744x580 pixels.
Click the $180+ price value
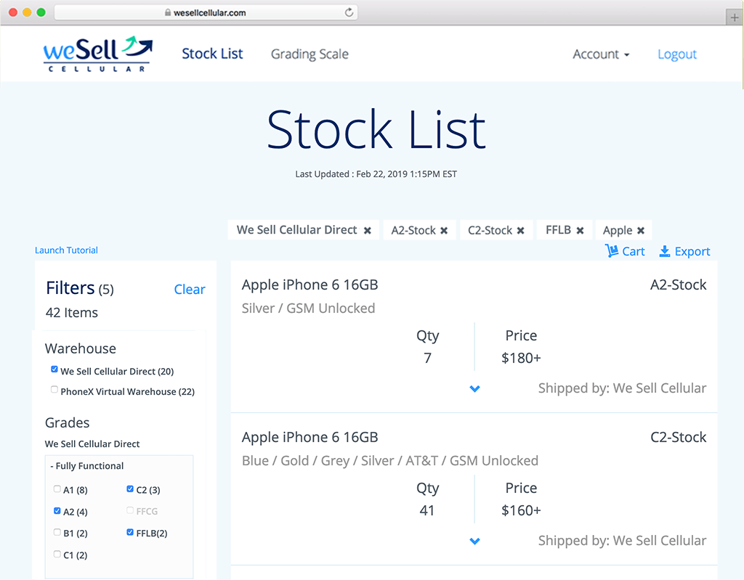point(521,358)
